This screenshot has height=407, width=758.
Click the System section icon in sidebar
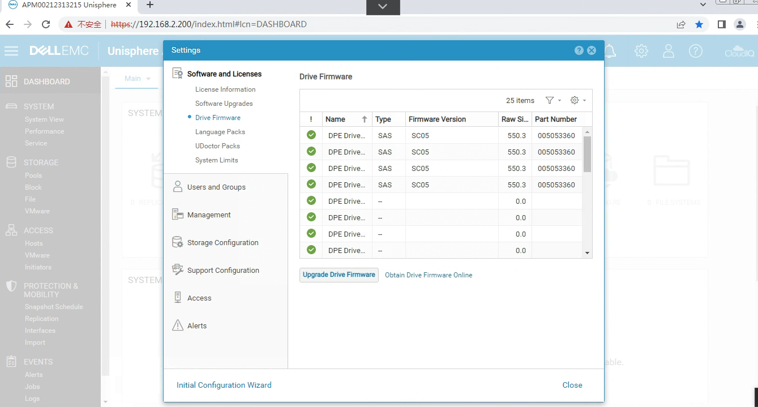coord(11,106)
